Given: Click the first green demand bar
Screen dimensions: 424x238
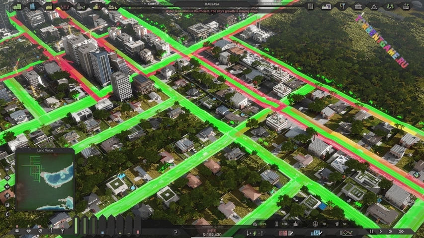Looking at the screenshot, I should (77, 225).
